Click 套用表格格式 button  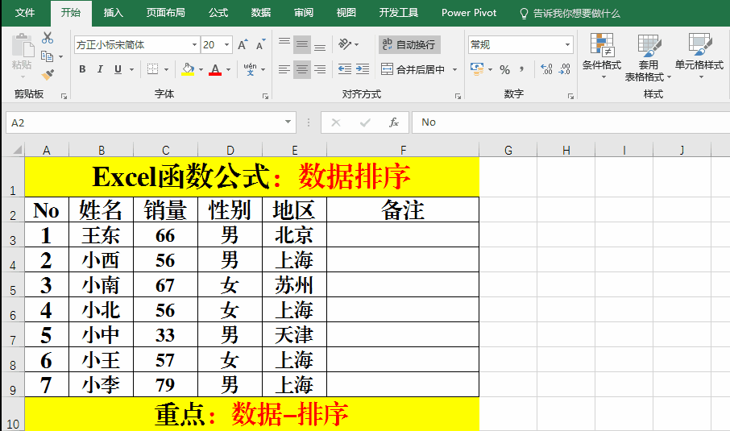pyautogui.click(x=648, y=55)
